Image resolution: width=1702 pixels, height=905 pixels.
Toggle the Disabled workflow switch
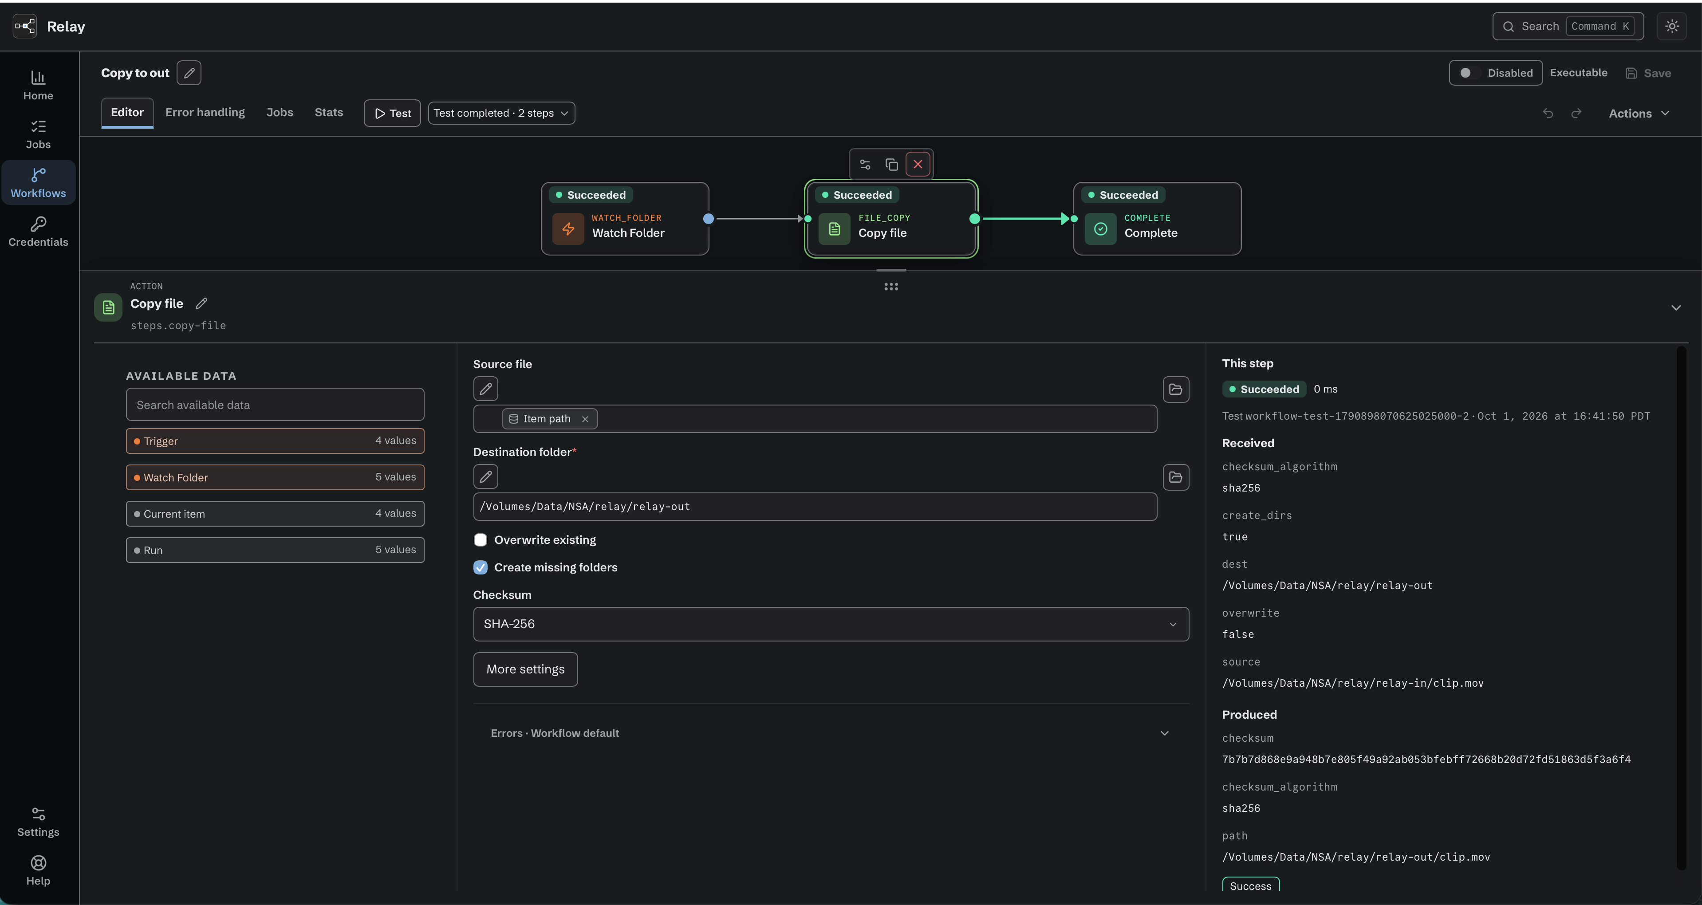point(1495,73)
